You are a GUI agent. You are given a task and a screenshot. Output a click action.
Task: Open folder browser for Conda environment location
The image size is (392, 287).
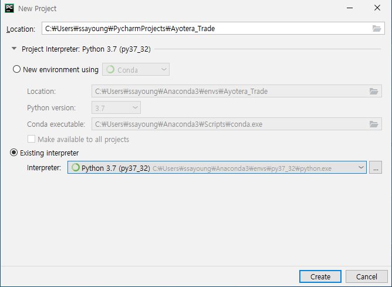[374, 91]
